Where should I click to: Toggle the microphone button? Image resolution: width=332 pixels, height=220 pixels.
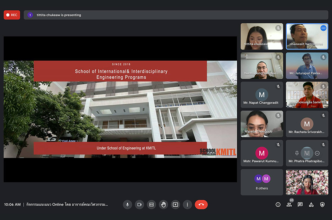(x=128, y=205)
